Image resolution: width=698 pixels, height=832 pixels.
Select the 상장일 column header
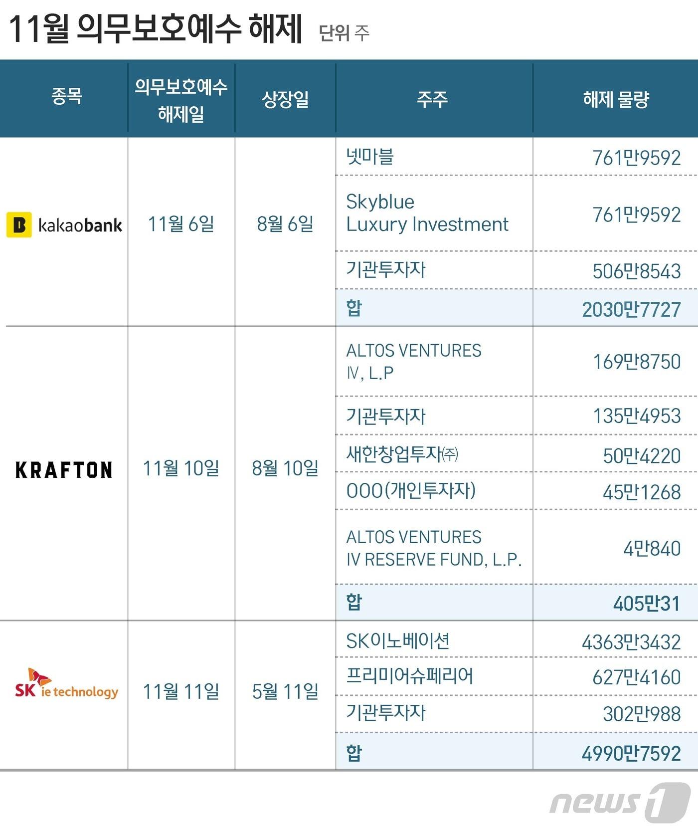pos(285,99)
